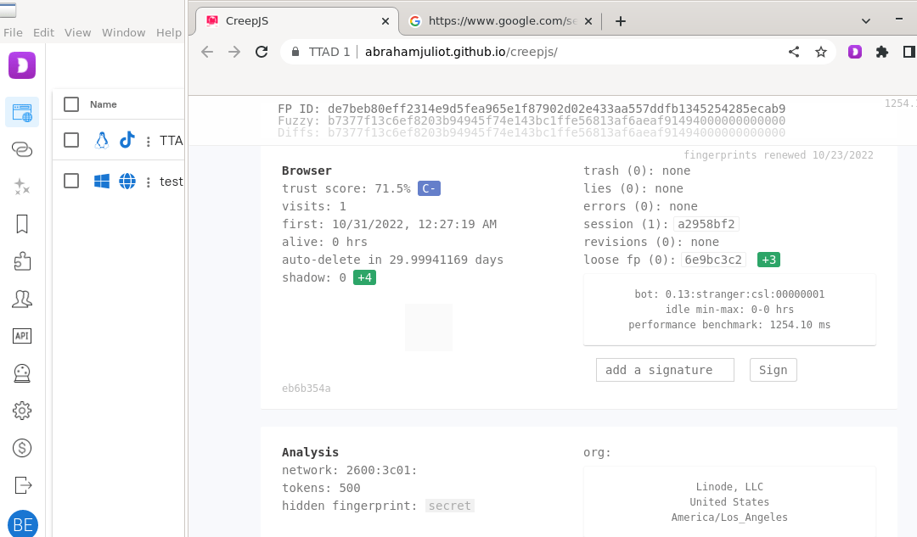Open the View menu
917x537 pixels.
click(x=77, y=32)
